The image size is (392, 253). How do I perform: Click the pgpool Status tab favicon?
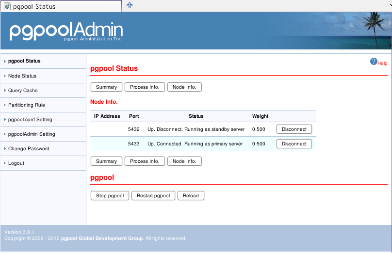[x=7, y=6]
